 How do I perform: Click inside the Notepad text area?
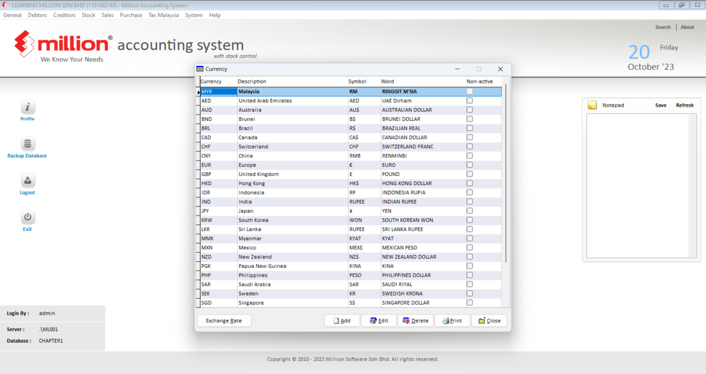click(x=638, y=186)
